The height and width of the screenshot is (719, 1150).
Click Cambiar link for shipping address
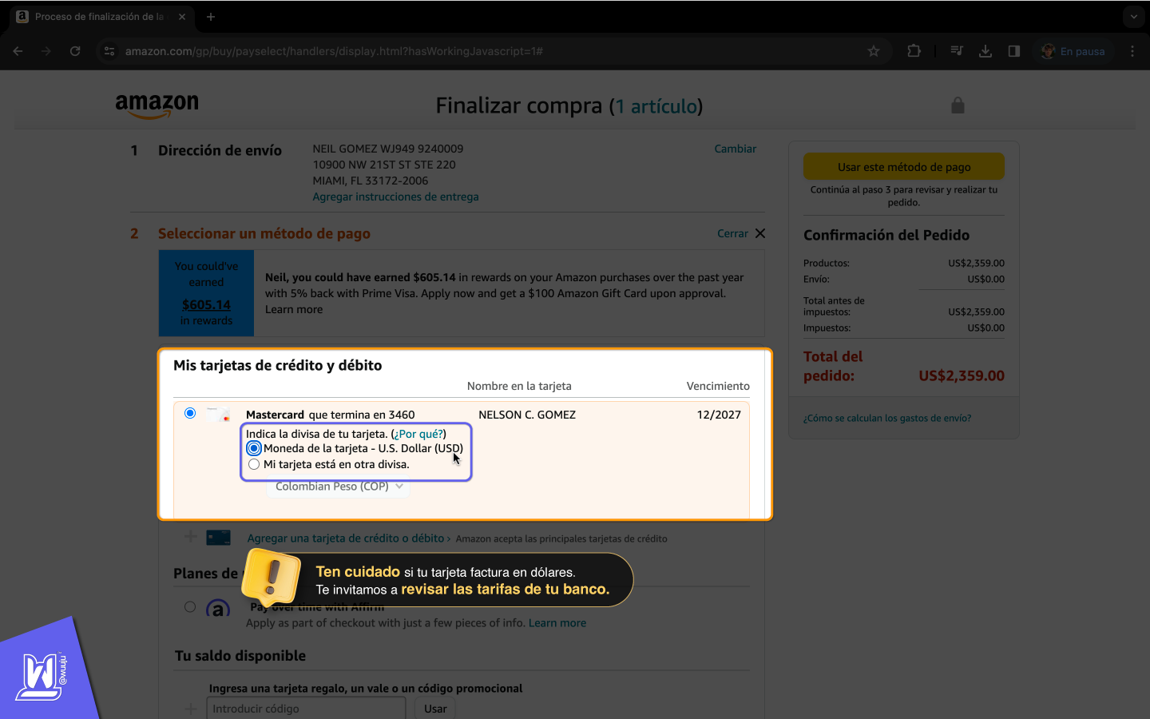pyautogui.click(x=735, y=149)
